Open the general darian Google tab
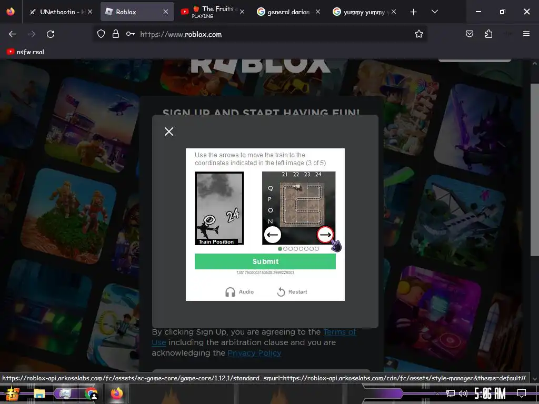Screen dimensions: 539x404 tap(288, 12)
